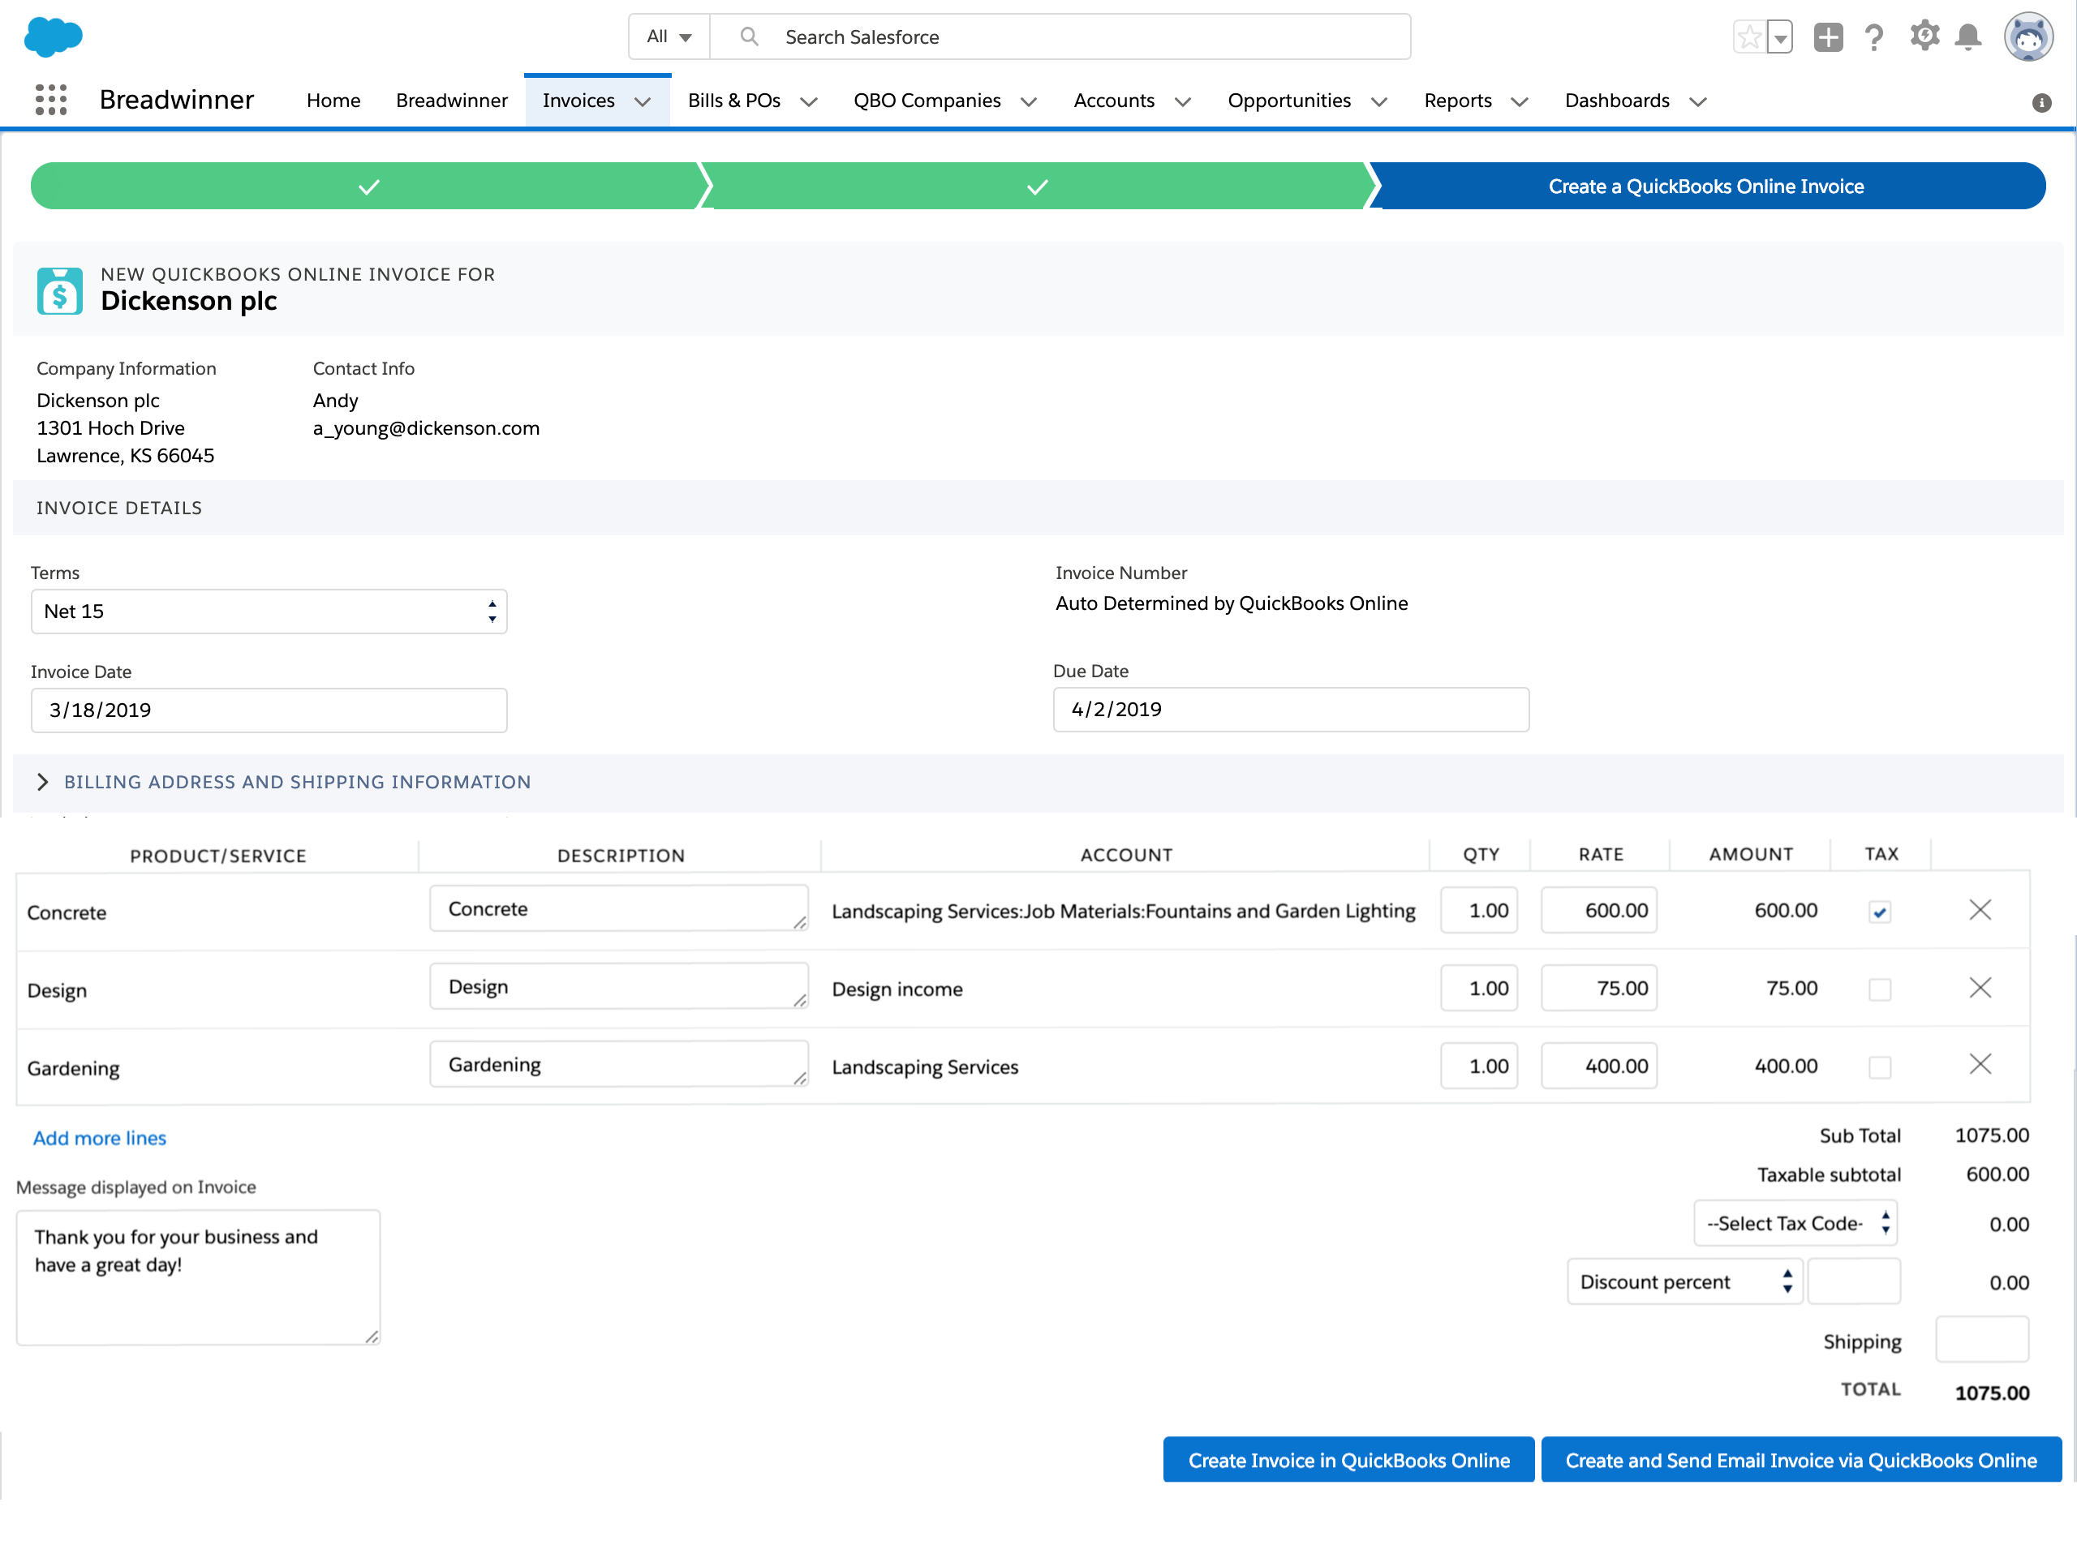This screenshot has height=1558, width=2077.
Task: Switch to the Invoices tab
Action: point(578,101)
